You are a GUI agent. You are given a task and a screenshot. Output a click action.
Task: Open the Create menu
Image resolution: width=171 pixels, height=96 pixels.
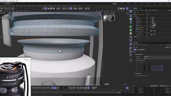(x=5, y=6)
